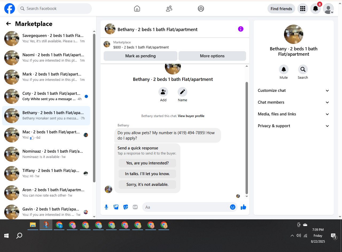Click the Facebook logo icon
The width and height of the screenshot is (342, 252).
10,9
